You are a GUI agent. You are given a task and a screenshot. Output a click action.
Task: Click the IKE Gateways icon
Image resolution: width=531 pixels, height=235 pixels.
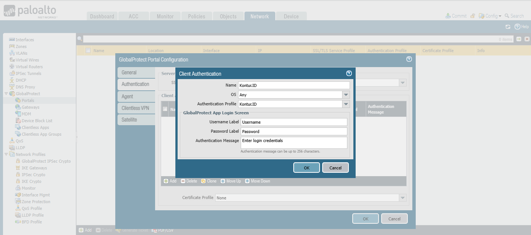point(18,168)
